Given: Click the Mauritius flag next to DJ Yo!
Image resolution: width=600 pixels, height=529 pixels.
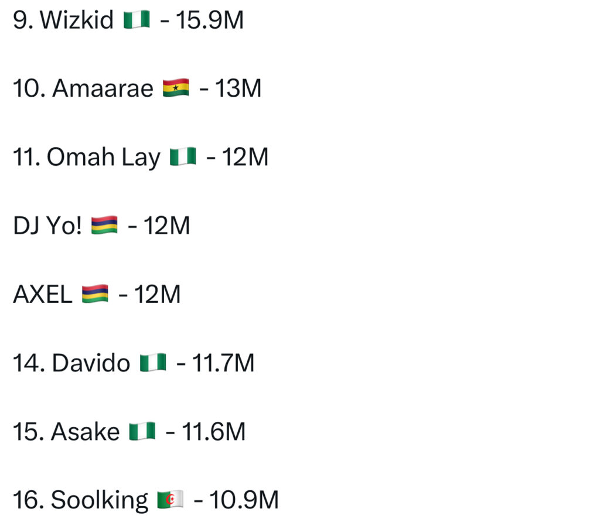Looking at the screenshot, I should click(105, 226).
